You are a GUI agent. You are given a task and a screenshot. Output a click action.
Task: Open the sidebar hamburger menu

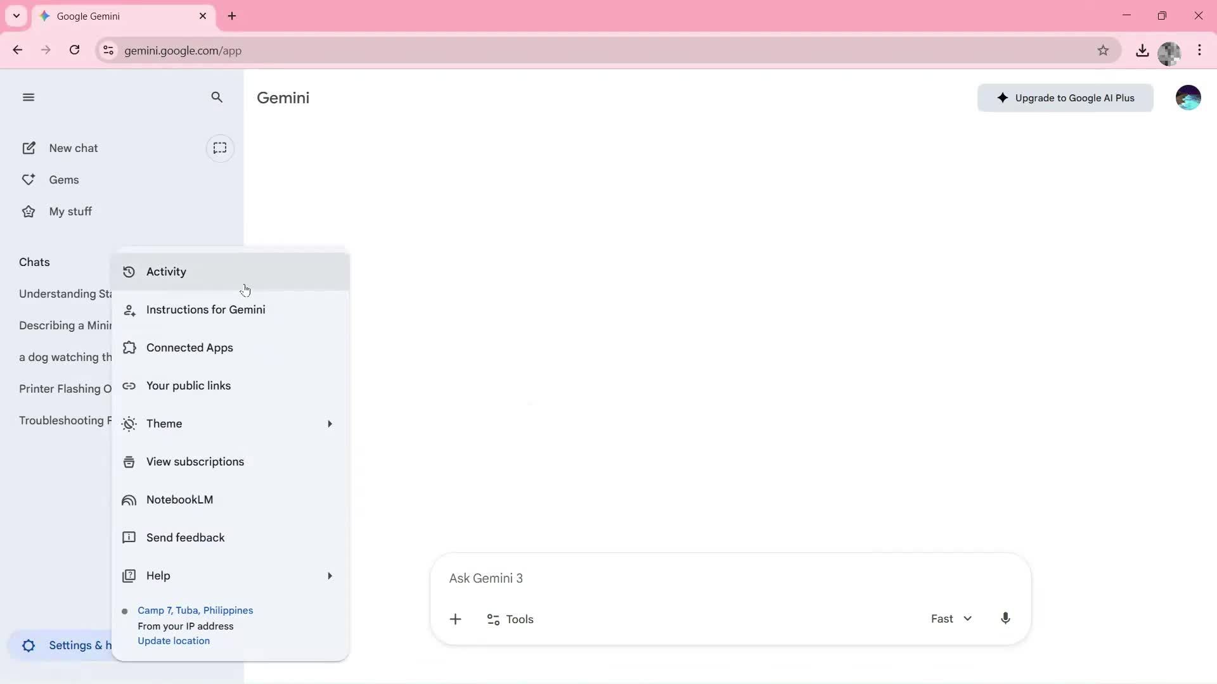coord(28,97)
